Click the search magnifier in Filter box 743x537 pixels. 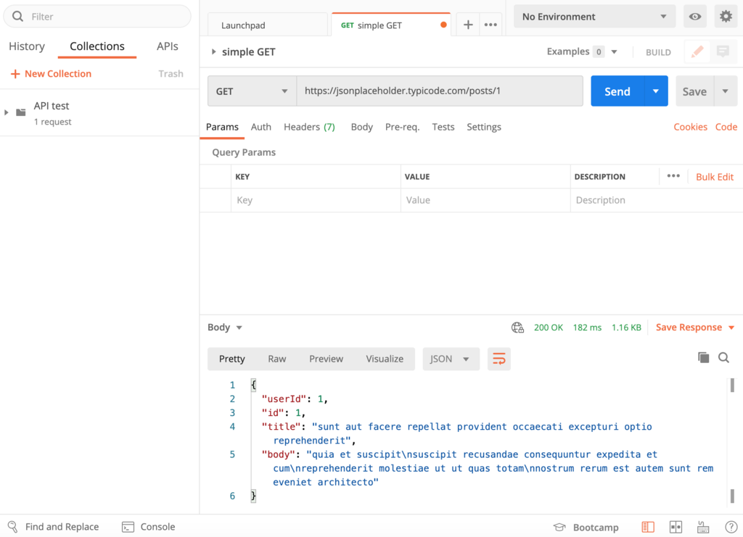[x=17, y=17]
